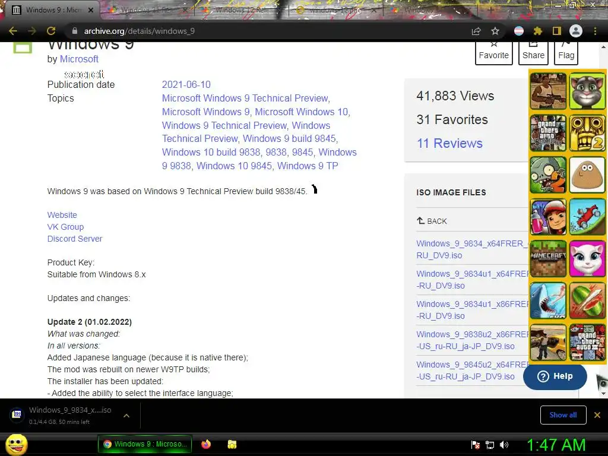The height and width of the screenshot is (456, 608).
Task: Click the network tray icon
Action: (x=490, y=445)
